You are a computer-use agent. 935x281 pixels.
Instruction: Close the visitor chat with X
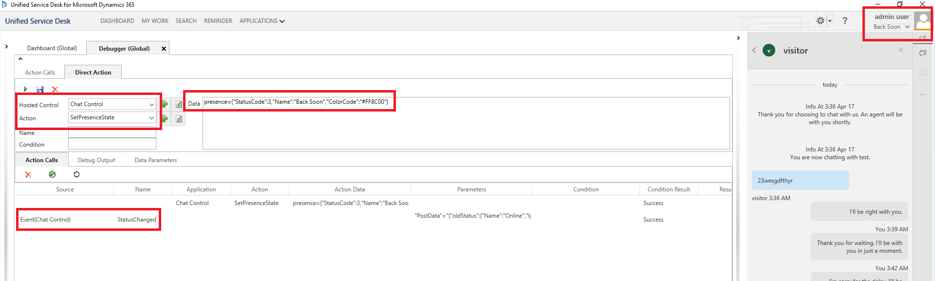(901, 50)
